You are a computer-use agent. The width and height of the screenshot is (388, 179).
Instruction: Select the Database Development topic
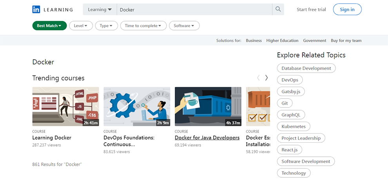(x=306, y=68)
